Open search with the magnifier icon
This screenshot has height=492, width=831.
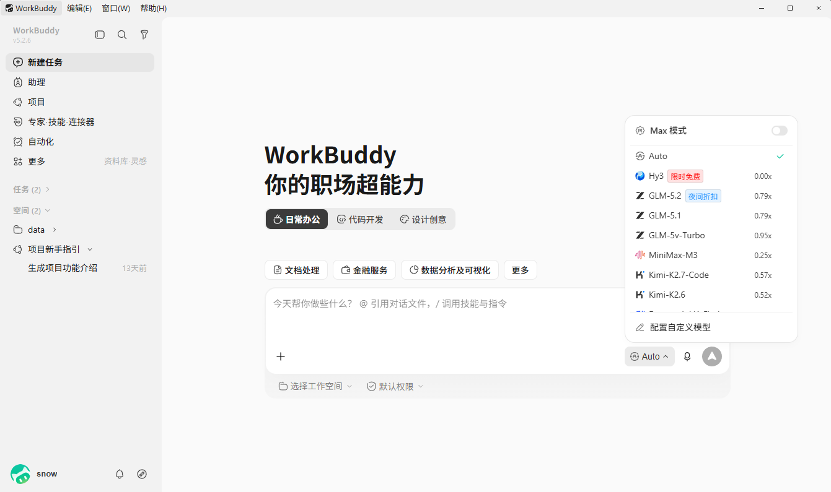click(122, 35)
